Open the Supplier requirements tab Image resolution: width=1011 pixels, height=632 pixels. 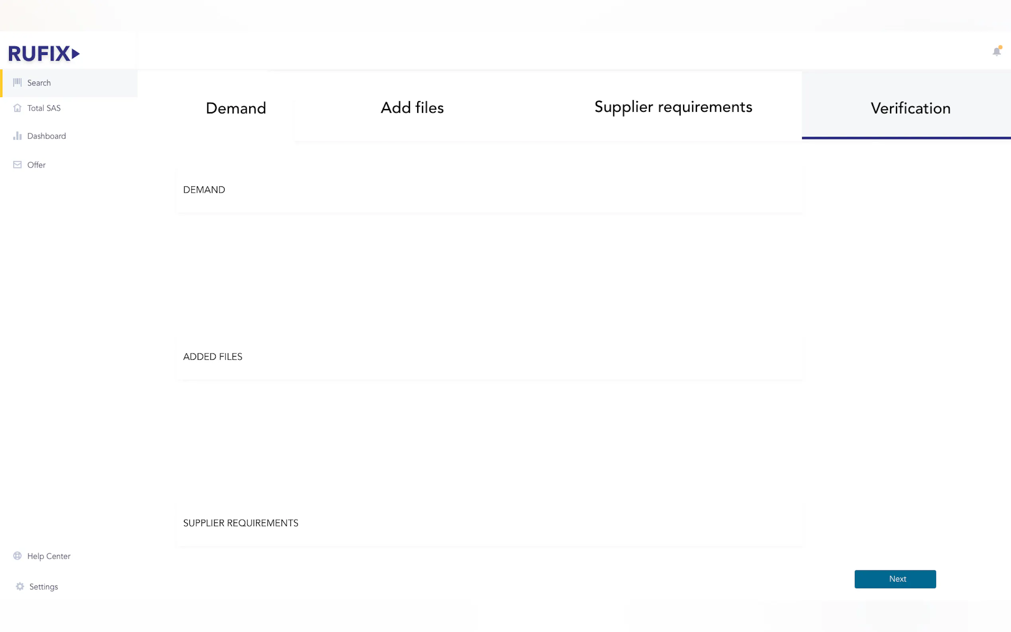[673, 107]
